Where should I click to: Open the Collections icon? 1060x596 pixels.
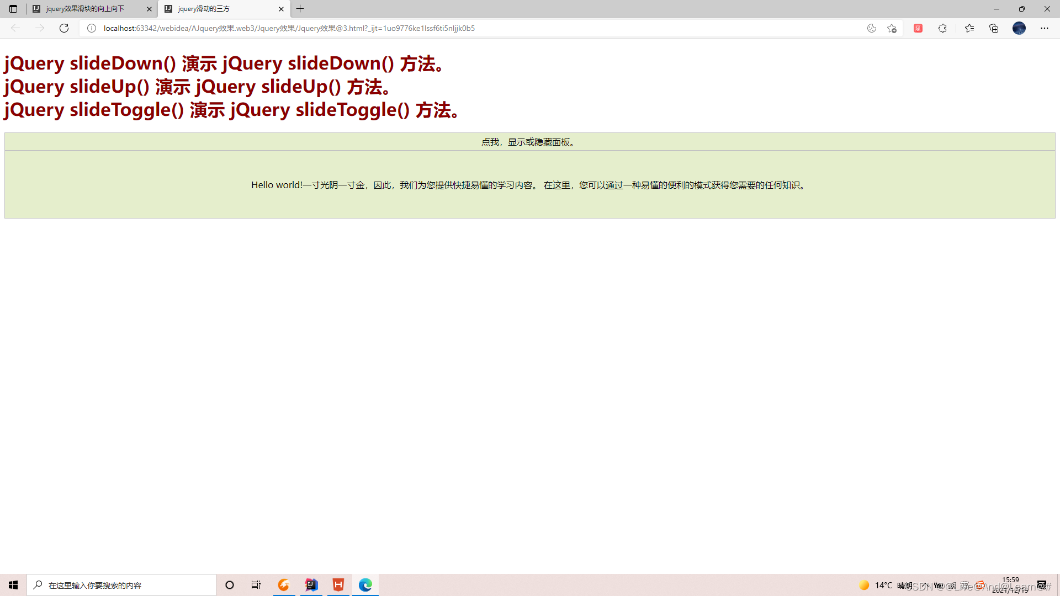(994, 28)
